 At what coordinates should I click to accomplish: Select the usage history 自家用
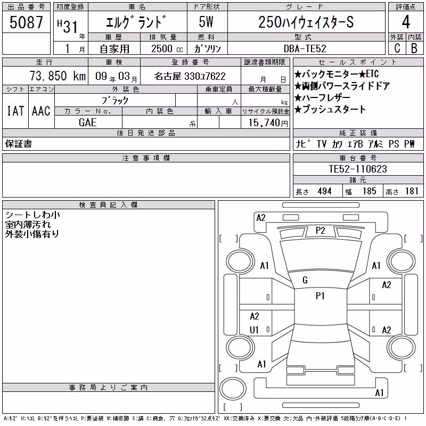point(114,49)
